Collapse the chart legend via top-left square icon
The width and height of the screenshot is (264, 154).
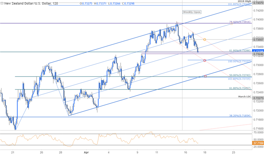click(2, 3)
